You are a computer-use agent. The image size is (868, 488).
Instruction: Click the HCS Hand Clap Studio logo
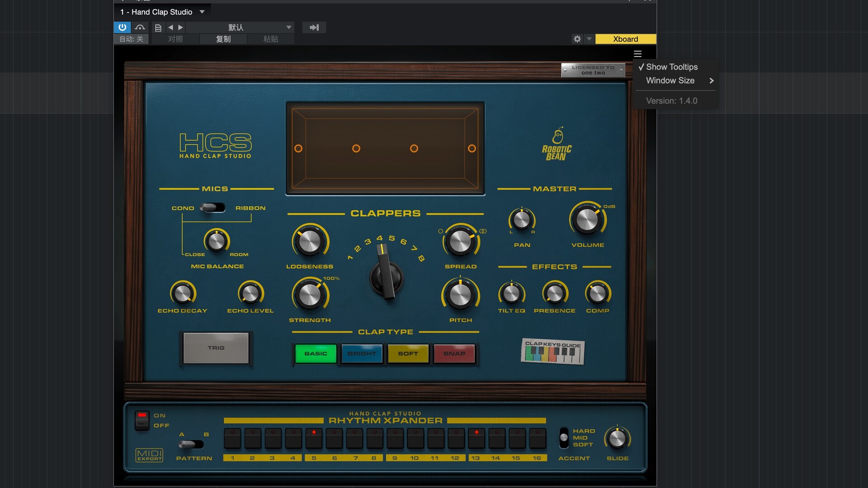tap(215, 145)
